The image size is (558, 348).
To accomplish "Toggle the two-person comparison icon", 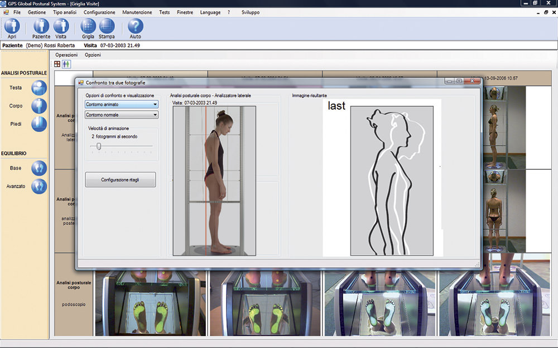I will pyautogui.click(x=66, y=64).
